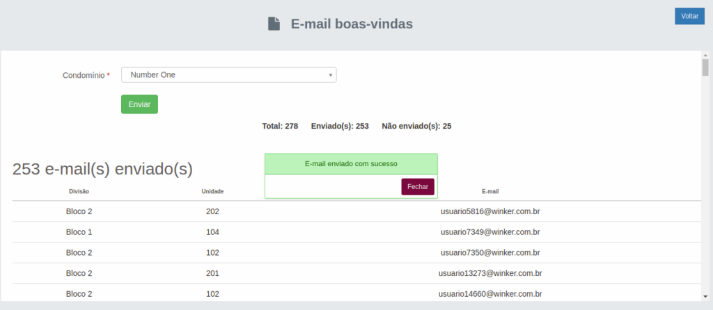Image resolution: width=713 pixels, height=310 pixels.
Task: Open the Condomínio dropdown showing Number One
Action: click(228, 75)
